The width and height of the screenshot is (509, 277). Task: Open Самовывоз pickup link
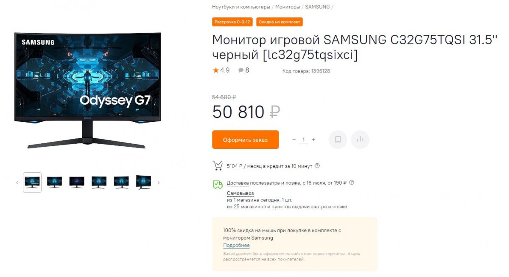click(240, 193)
